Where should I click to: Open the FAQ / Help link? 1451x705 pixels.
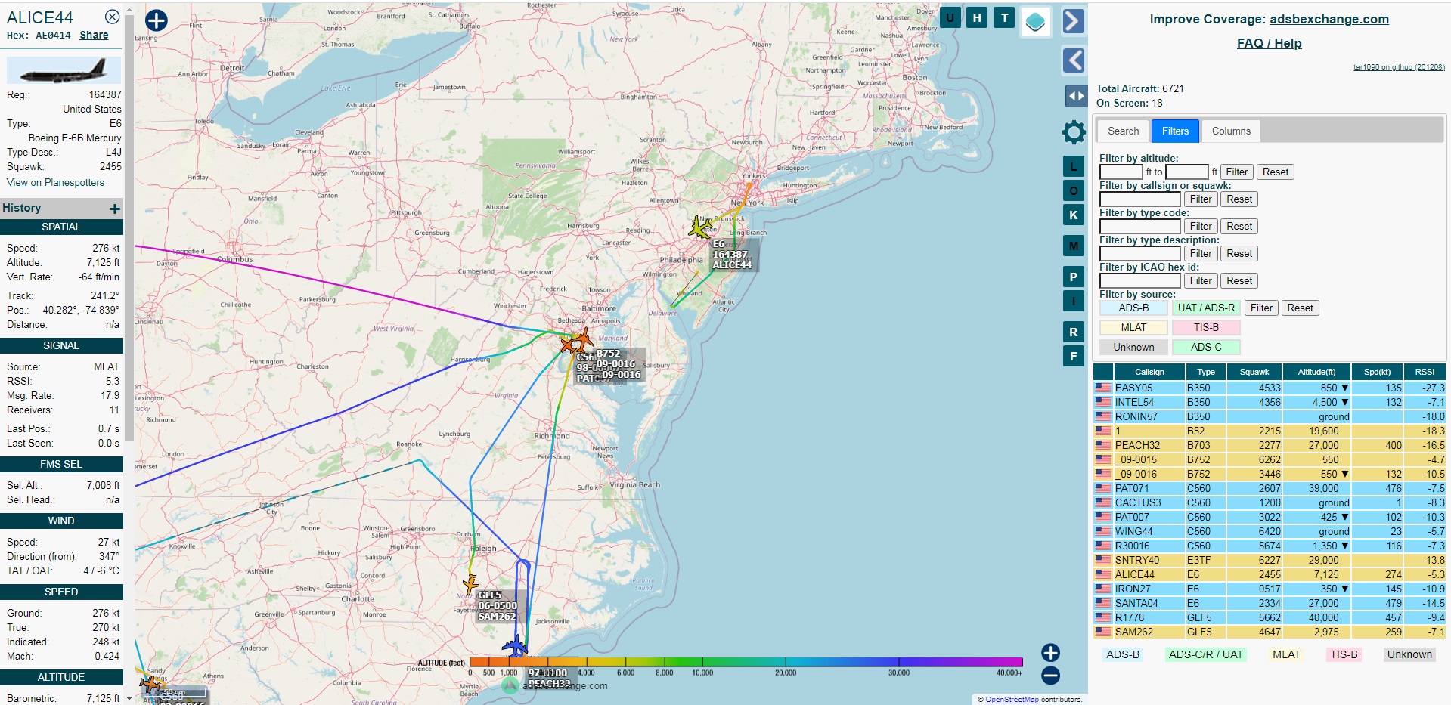1269,43
